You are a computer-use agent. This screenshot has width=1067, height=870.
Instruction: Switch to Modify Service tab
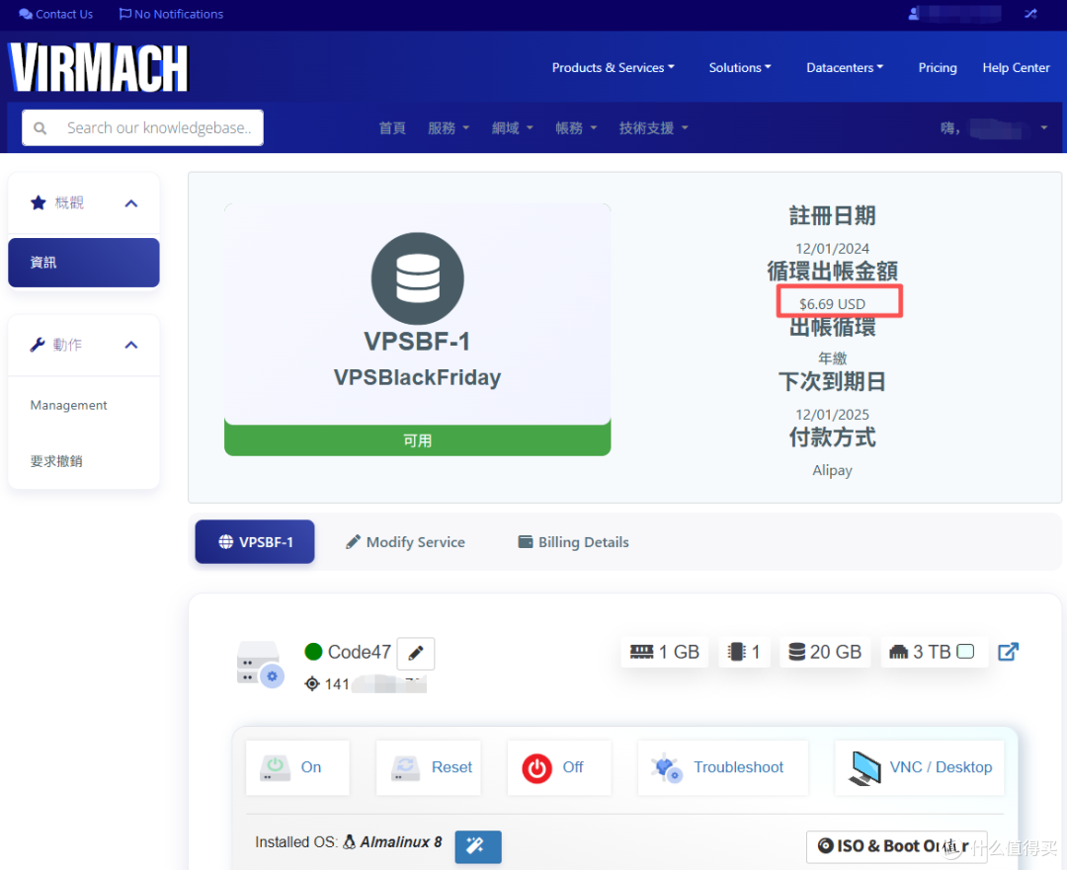406,542
